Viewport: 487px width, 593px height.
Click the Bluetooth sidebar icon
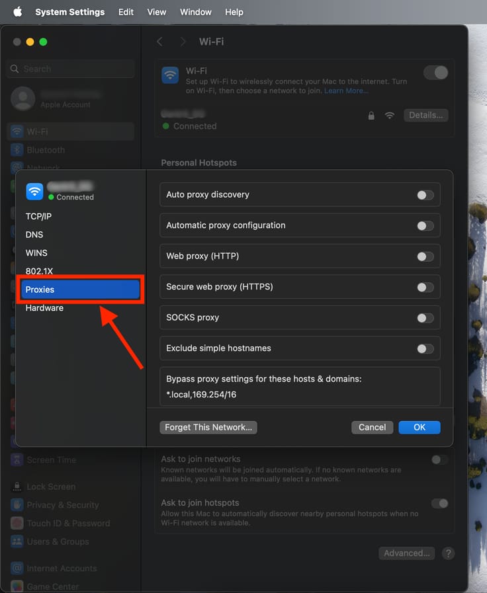coord(17,150)
